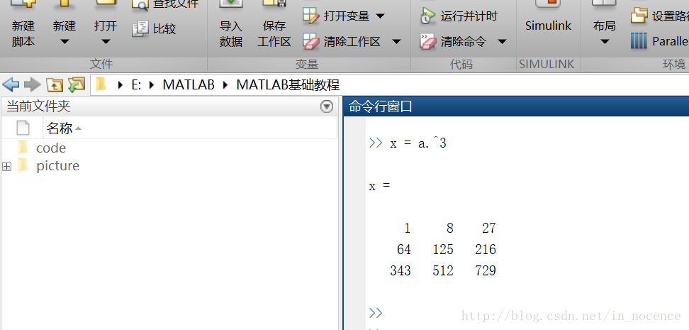
Task: Click the File (文件) section label
Action: [x=101, y=65]
